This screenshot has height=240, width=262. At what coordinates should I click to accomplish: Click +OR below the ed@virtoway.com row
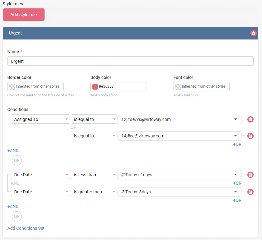[237, 145]
